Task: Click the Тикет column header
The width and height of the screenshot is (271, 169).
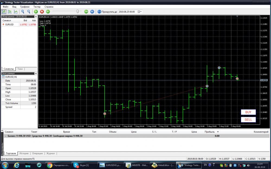Action: coord(34,132)
